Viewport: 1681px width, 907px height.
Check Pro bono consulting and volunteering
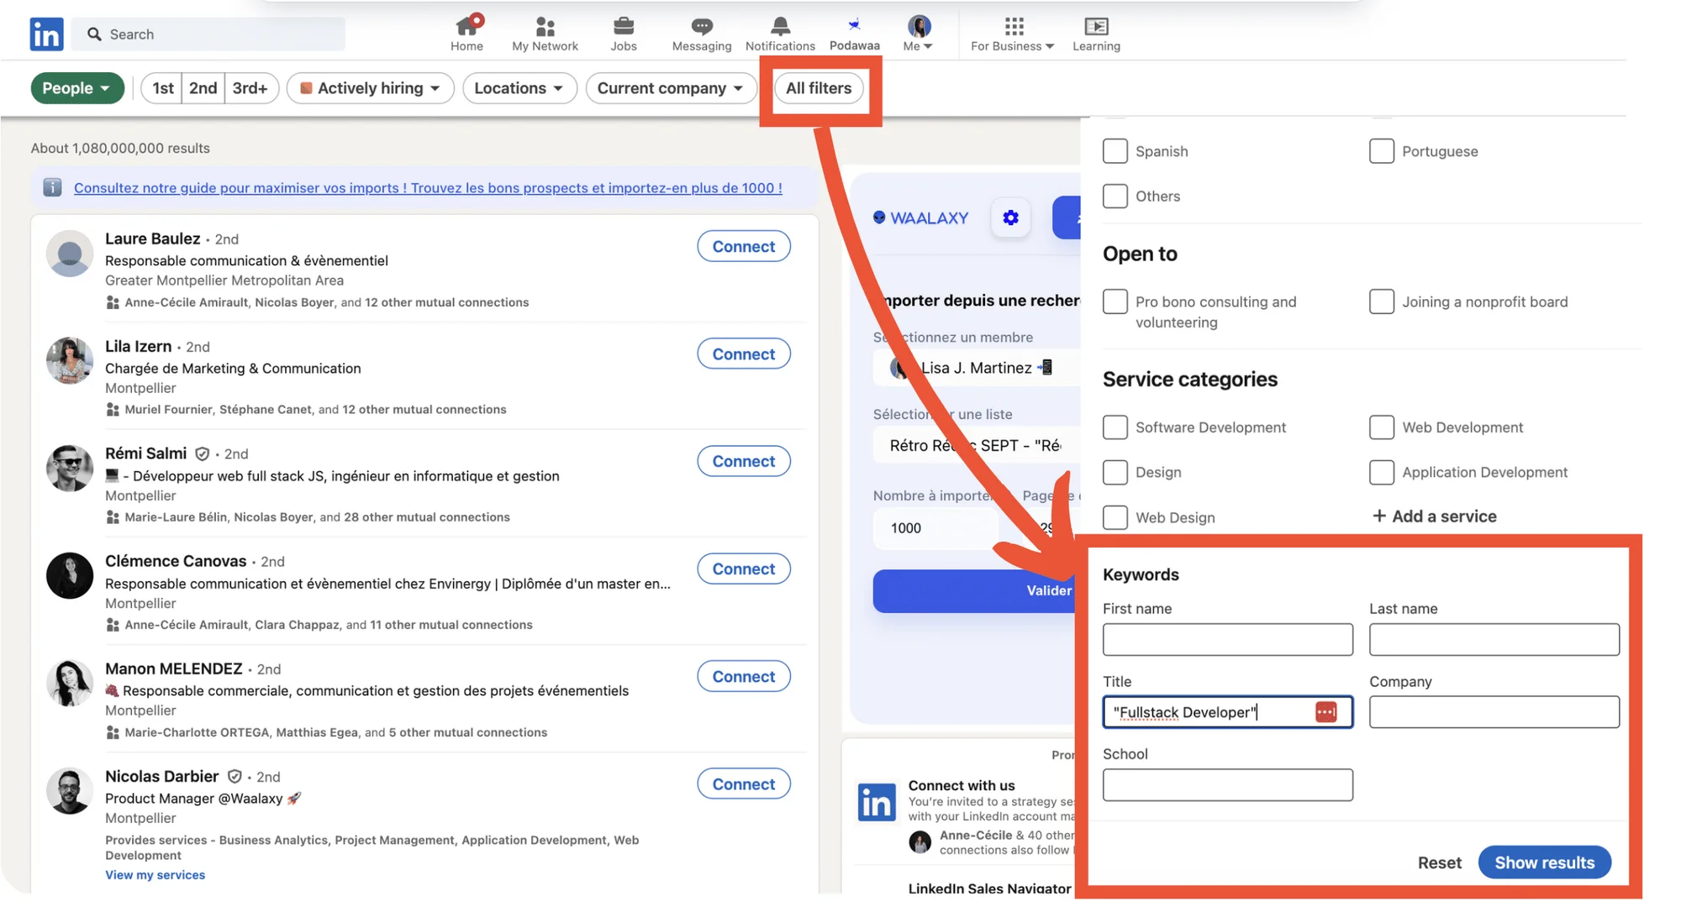(x=1115, y=301)
